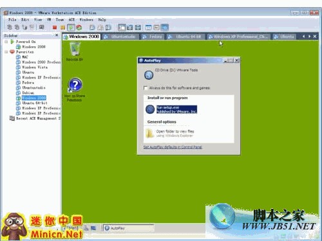Screen dimensions: 322x241
Task: Click the Reset virtual machine toolbar icon
Action: tap(79, 28)
